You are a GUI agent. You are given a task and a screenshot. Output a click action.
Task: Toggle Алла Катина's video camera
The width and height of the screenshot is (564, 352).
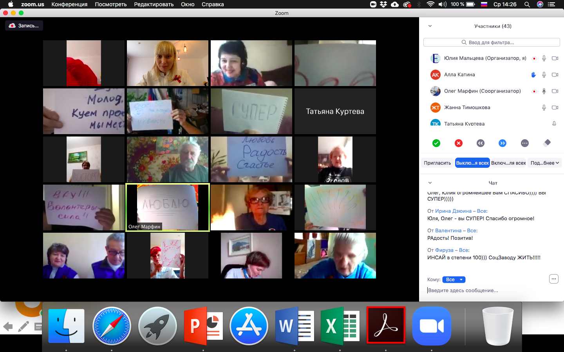555,75
